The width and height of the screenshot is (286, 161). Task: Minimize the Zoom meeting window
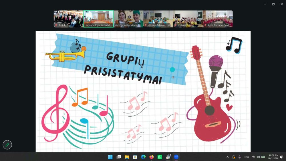tap(265, 4)
